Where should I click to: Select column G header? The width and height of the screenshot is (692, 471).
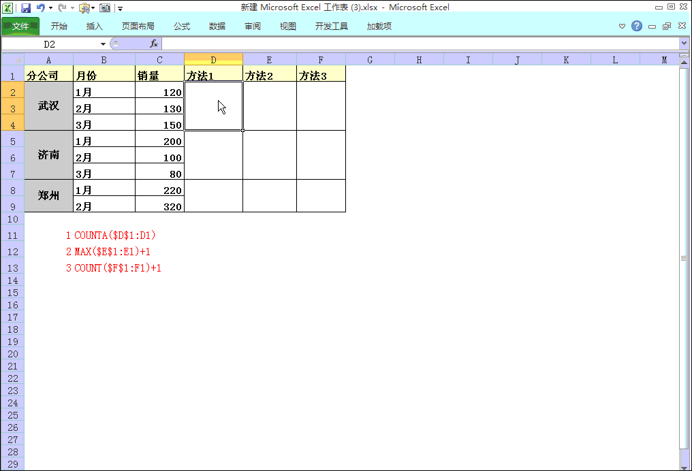point(370,59)
